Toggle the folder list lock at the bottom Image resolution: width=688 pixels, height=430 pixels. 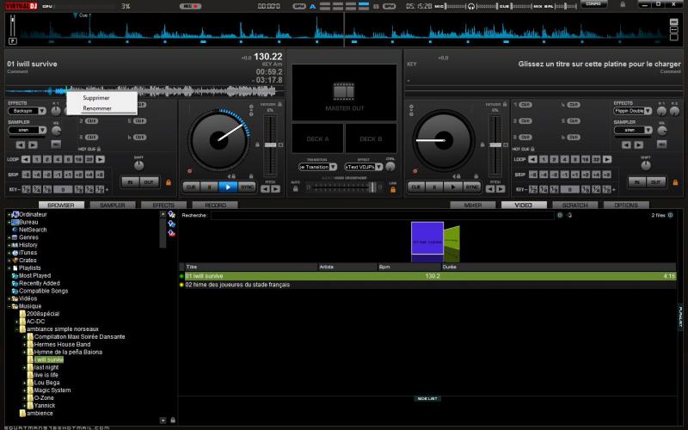tap(172, 419)
